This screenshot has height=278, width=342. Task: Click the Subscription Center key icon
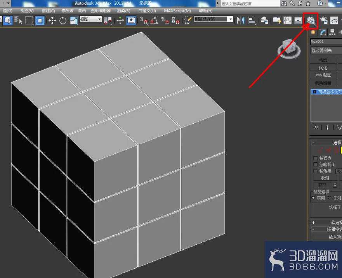[x=292, y=3]
